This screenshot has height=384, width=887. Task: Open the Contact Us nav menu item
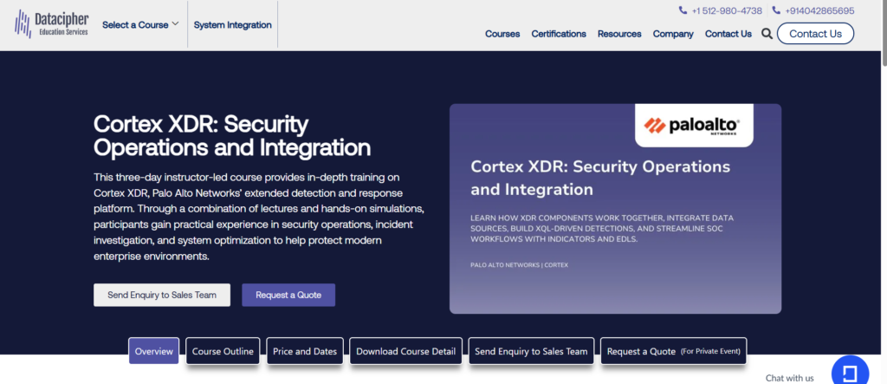pos(728,34)
